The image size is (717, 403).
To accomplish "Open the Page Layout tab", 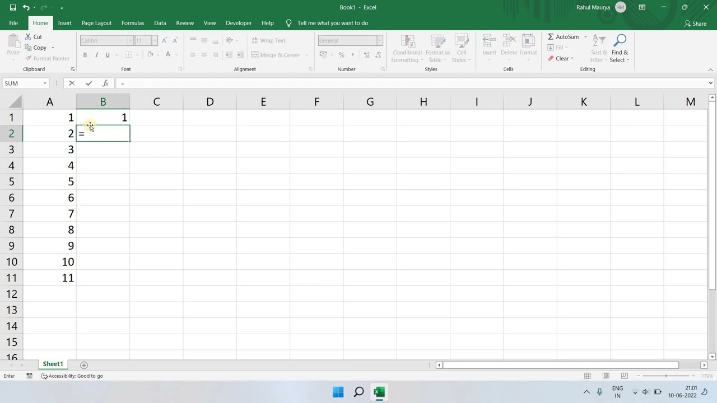I will (96, 23).
